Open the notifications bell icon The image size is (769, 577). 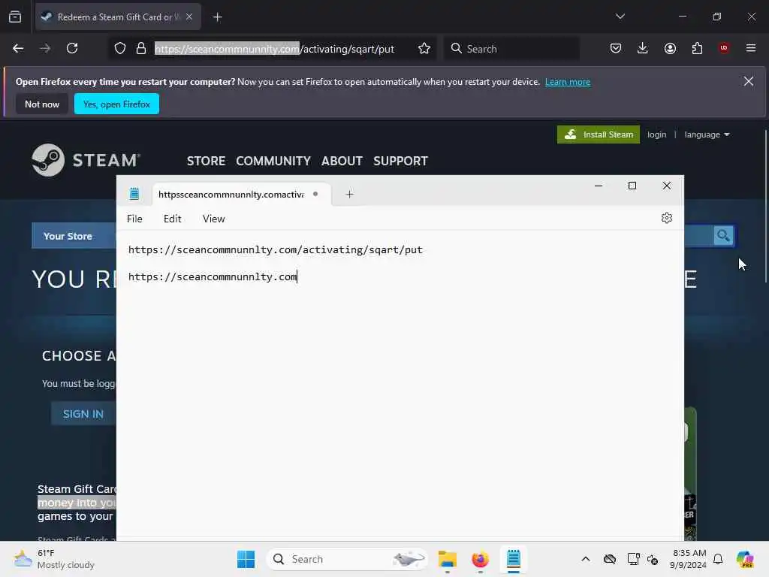(718, 559)
